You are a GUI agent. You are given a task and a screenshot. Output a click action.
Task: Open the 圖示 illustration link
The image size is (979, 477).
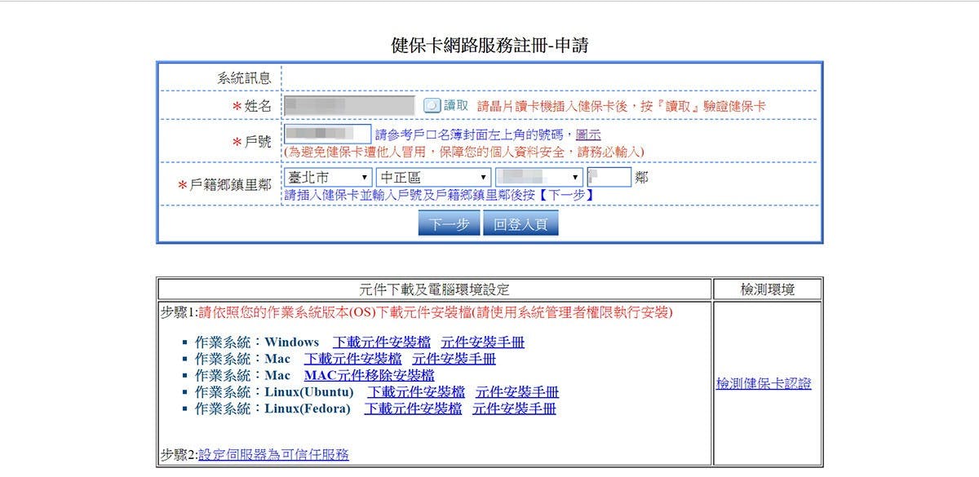pyautogui.click(x=588, y=135)
